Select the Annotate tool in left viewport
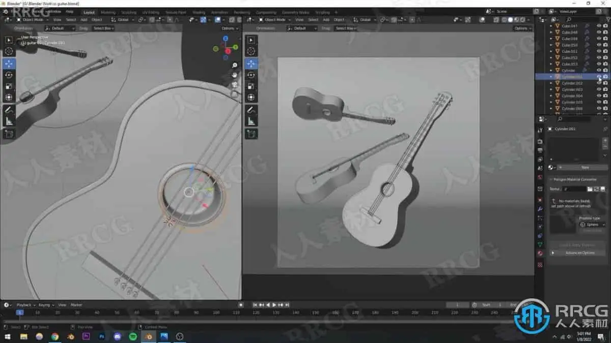Image resolution: width=611 pixels, height=343 pixels. 9,110
